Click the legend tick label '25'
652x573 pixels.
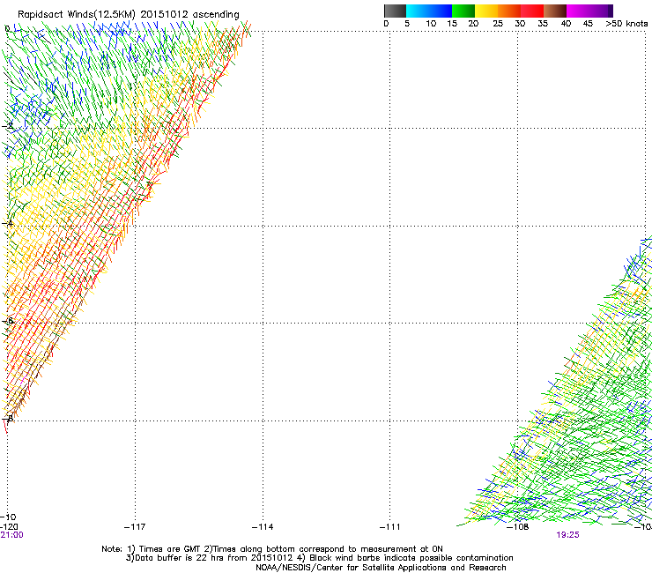[x=498, y=24]
